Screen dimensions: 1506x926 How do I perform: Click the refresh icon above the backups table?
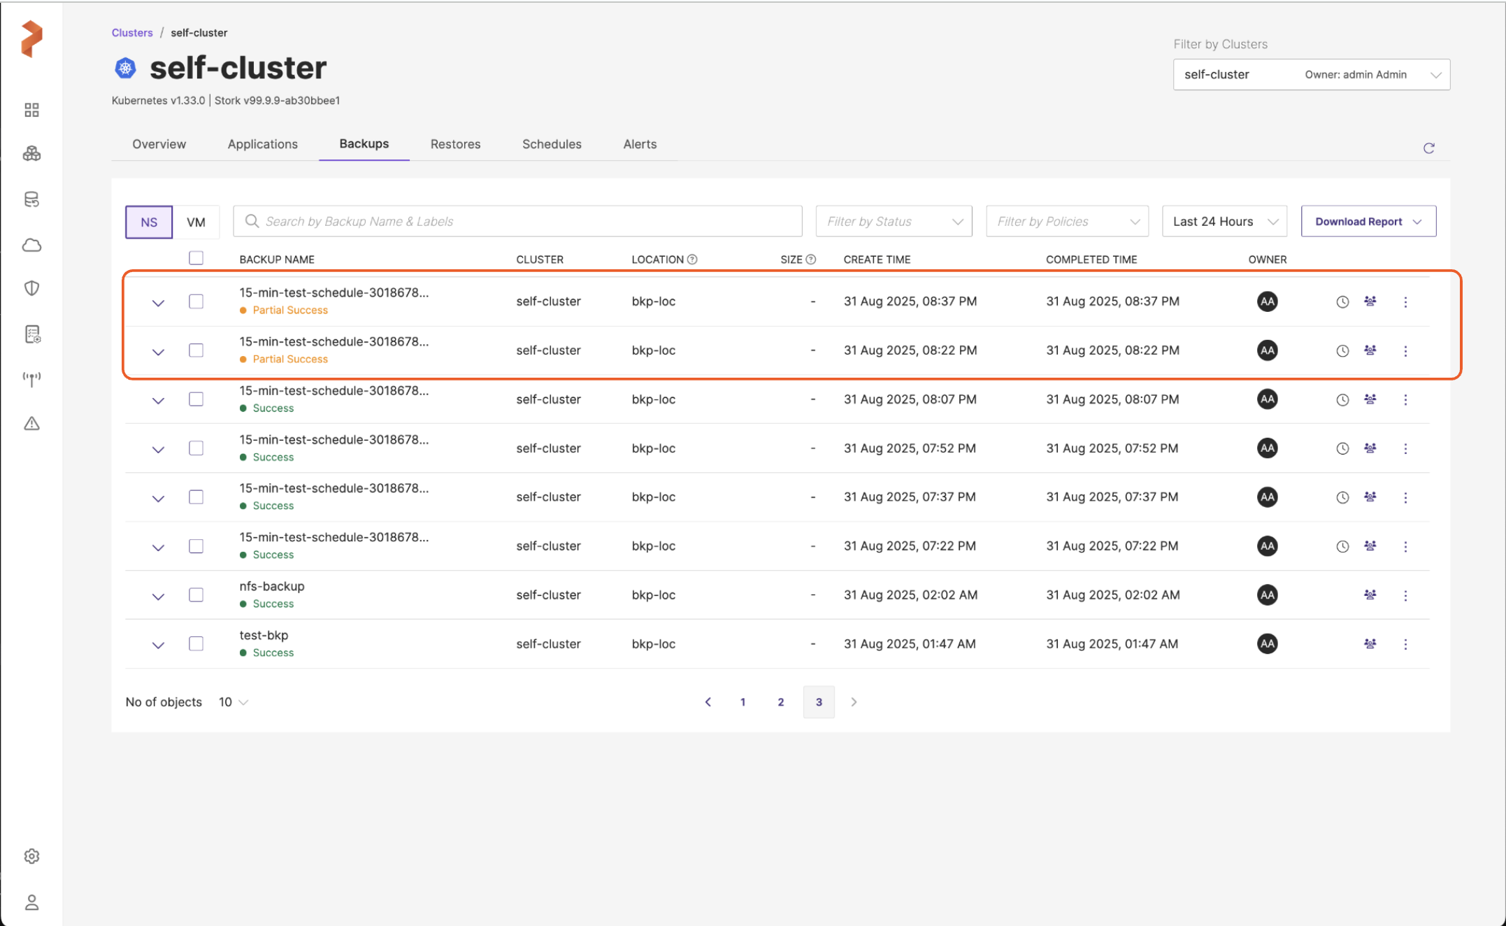pos(1428,148)
